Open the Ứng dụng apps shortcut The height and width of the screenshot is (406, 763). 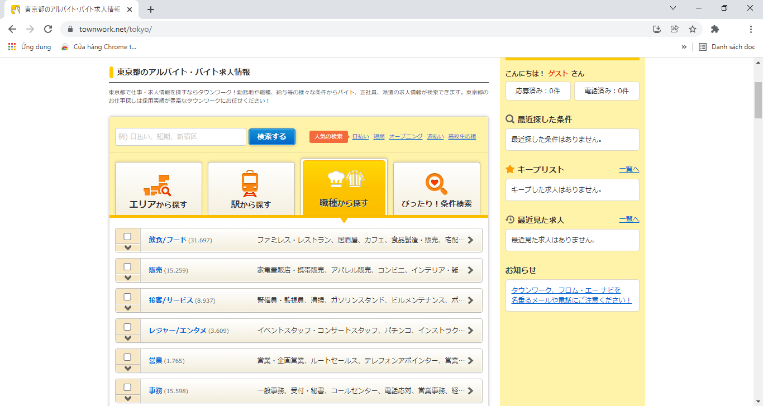(x=30, y=47)
